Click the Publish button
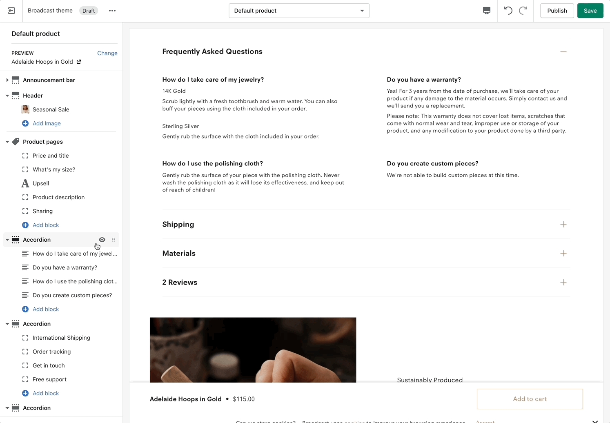 tap(557, 11)
